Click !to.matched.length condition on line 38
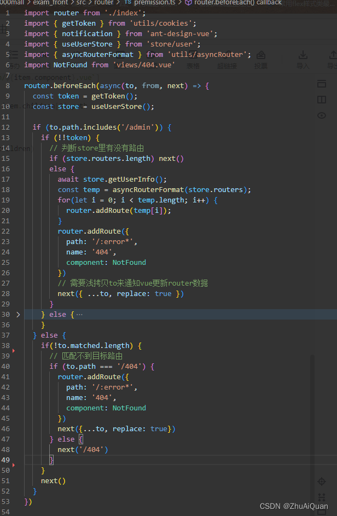 pyautogui.click(x=91, y=346)
